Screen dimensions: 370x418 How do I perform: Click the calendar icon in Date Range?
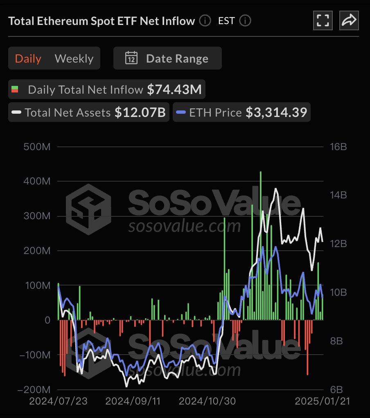[x=131, y=58]
